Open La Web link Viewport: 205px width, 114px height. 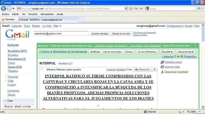47,26
